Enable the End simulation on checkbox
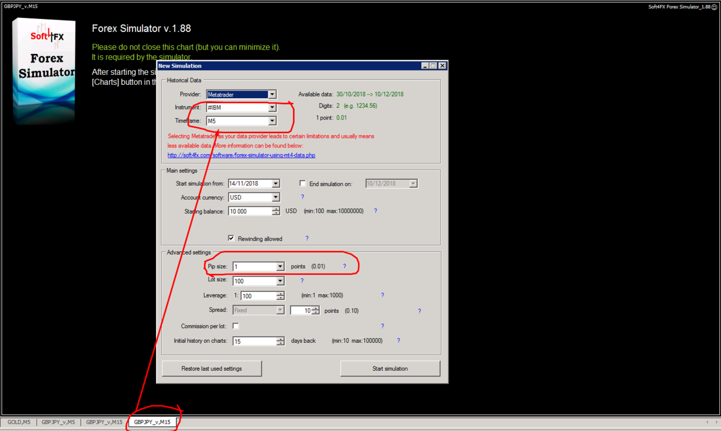721x431 pixels. click(302, 183)
